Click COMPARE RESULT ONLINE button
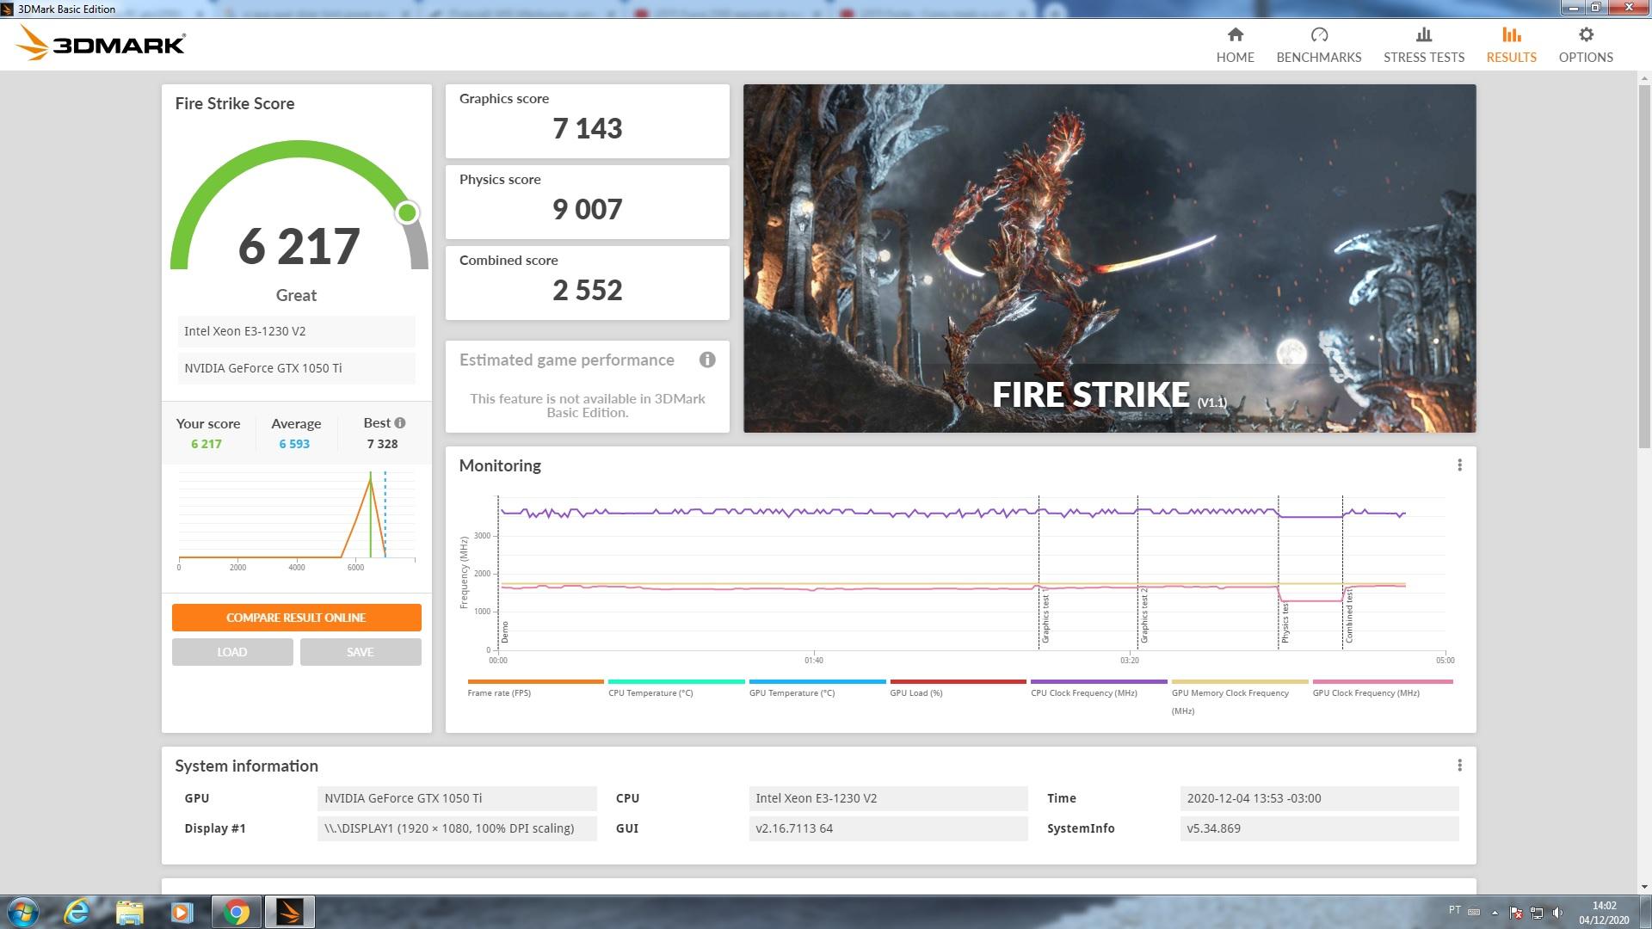Viewport: 1652px width, 929px height. pos(296,618)
